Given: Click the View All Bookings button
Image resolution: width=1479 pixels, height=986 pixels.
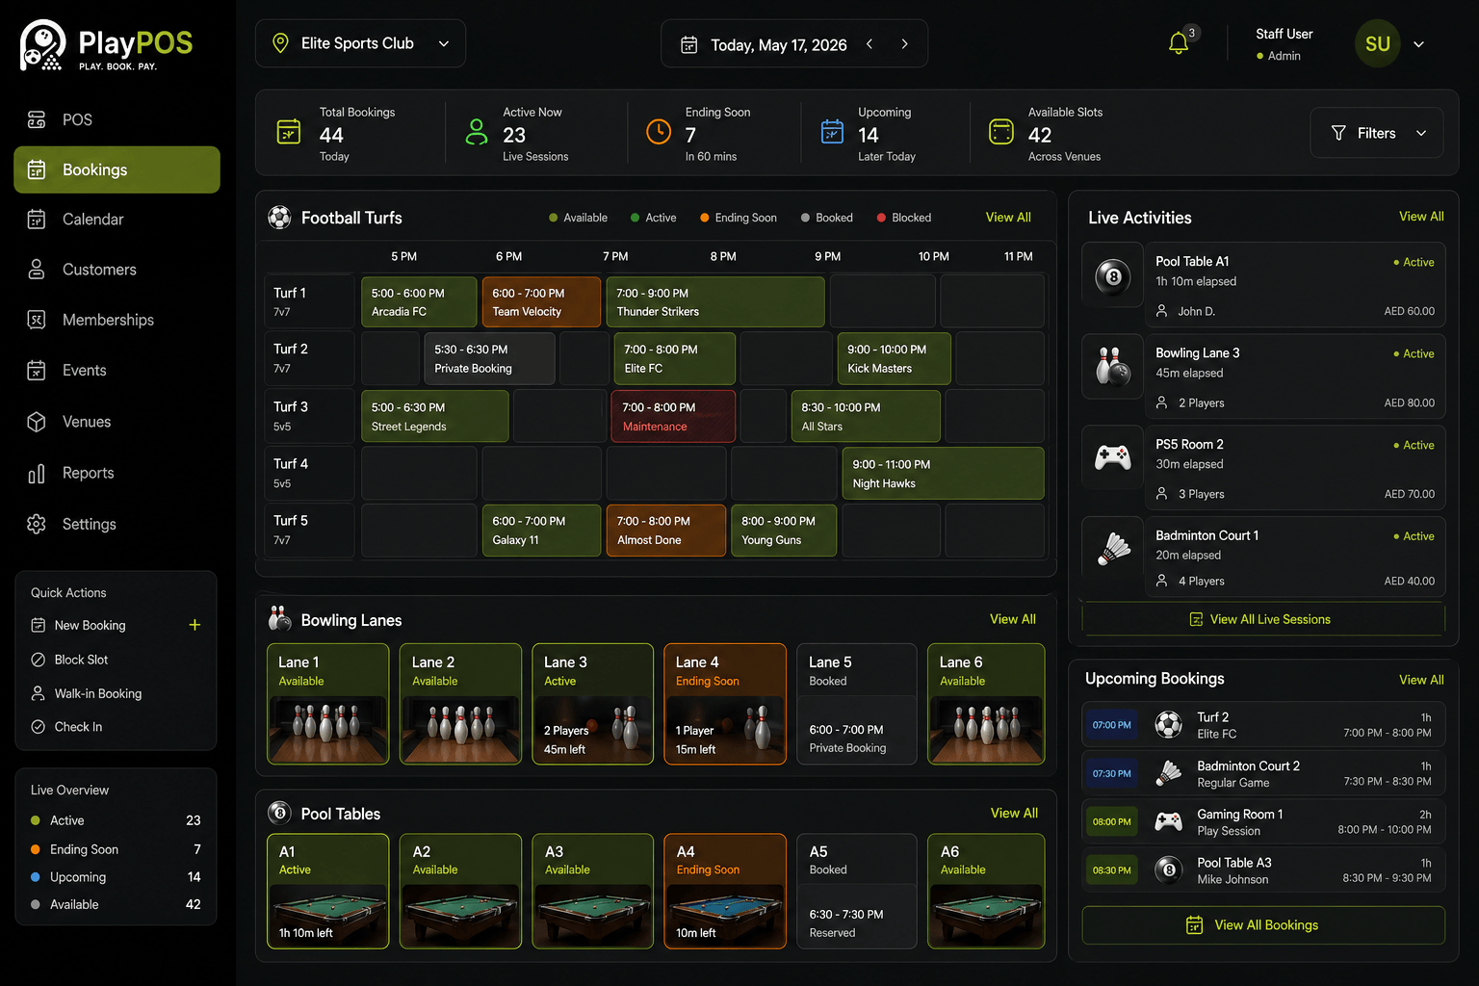Looking at the screenshot, I should [1263, 925].
